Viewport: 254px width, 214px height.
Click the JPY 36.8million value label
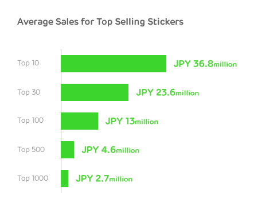point(205,64)
